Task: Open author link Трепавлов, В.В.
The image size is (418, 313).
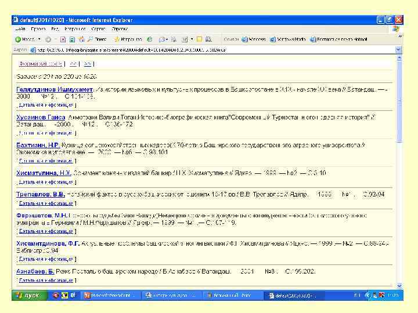Action: point(41,194)
